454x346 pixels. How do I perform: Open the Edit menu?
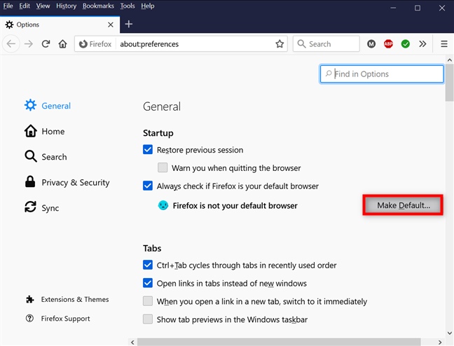(25, 6)
